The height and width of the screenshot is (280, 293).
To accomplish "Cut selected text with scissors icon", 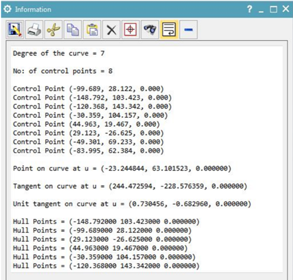I will tap(53, 30).
